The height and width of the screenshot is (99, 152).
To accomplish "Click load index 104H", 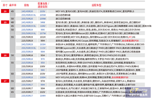I will 43,96.
